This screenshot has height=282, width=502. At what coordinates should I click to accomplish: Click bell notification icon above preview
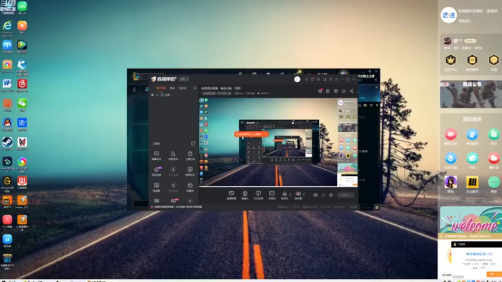tap(343, 91)
